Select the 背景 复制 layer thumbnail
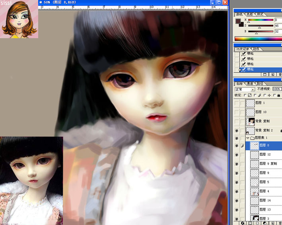Image resolution: width=282 pixels, height=225 pixels. click(250, 121)
